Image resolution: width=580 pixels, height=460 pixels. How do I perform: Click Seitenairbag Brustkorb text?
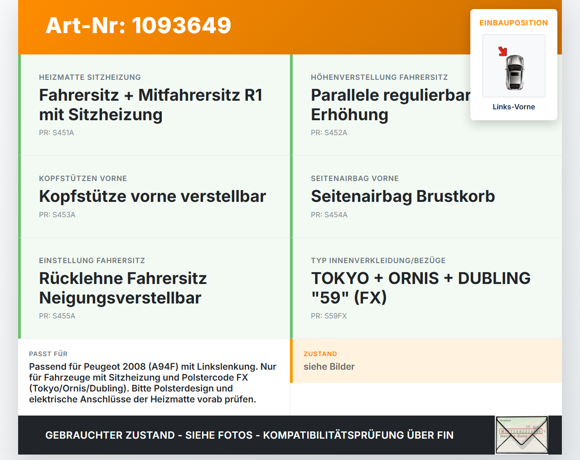(403, 196)
